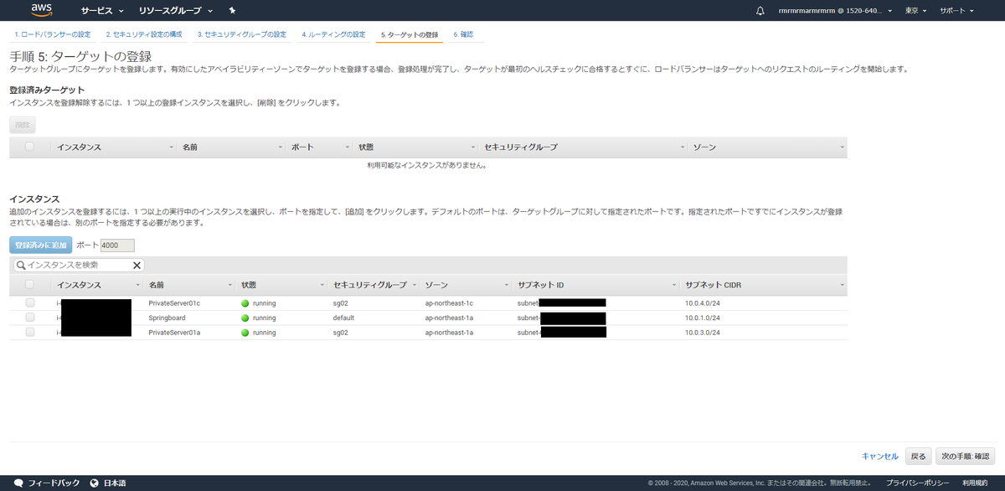Click the 10.0.3.0/24 CIDR cell
The height and width of the screenshot is (491, 1005).
703,333
